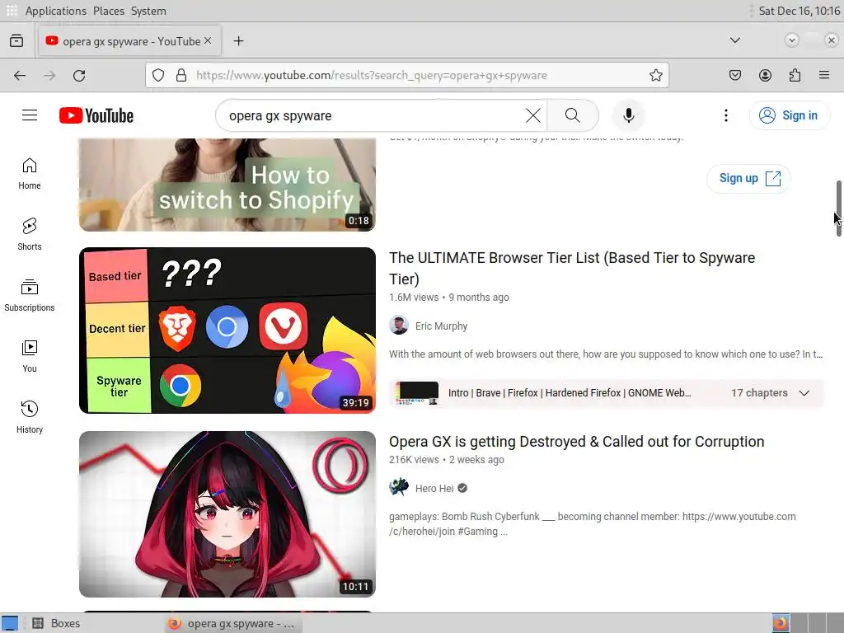Click the browser tier list thumbnail
Viewport: 844px width, 633px height.
pyautogui.click(x=227, y=331)
